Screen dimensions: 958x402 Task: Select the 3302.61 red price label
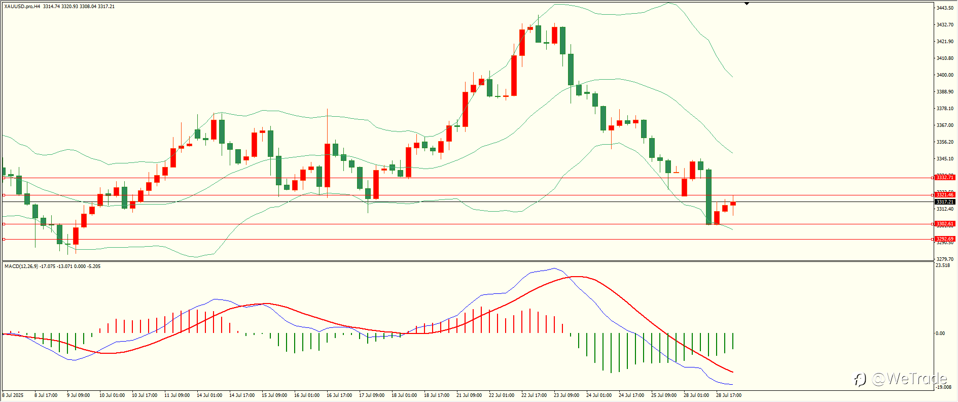click(945, 224)
